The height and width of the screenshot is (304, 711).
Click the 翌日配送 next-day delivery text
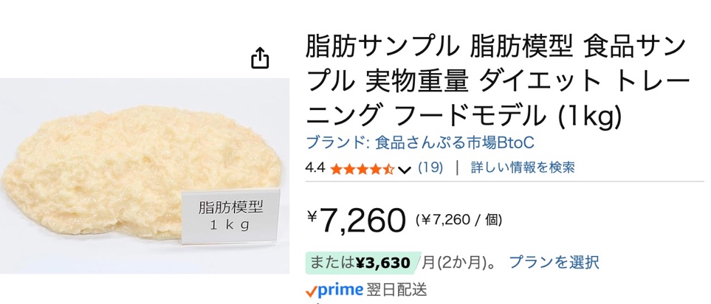[x=399, y=290]
